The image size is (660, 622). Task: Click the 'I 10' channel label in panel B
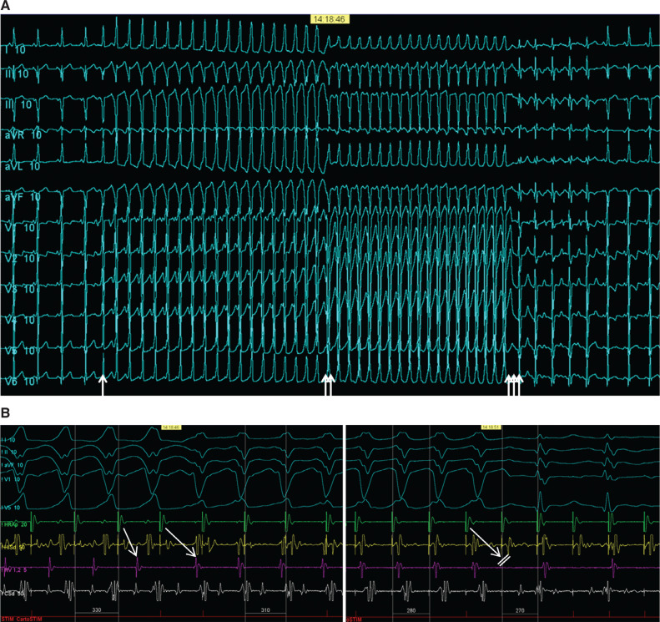point(8,440)
